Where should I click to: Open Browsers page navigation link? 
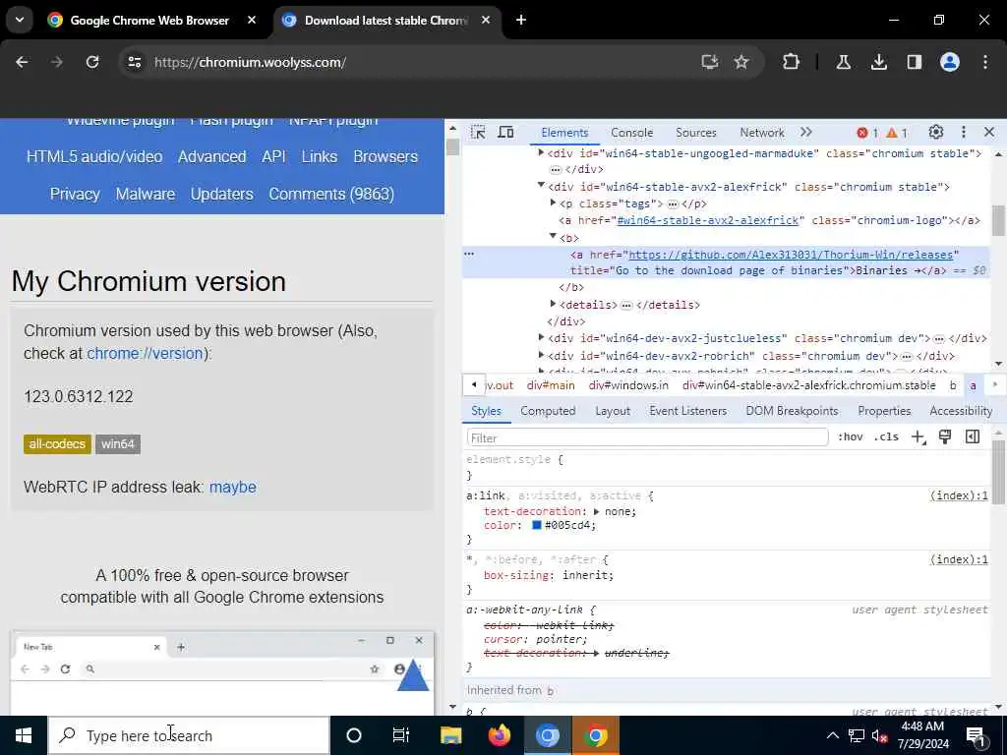coord(385,156)
